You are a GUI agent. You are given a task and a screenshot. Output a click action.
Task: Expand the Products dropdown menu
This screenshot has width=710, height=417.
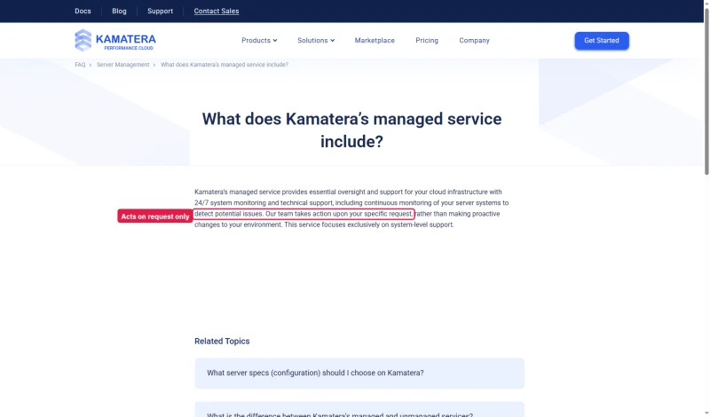tap(259, 40)
